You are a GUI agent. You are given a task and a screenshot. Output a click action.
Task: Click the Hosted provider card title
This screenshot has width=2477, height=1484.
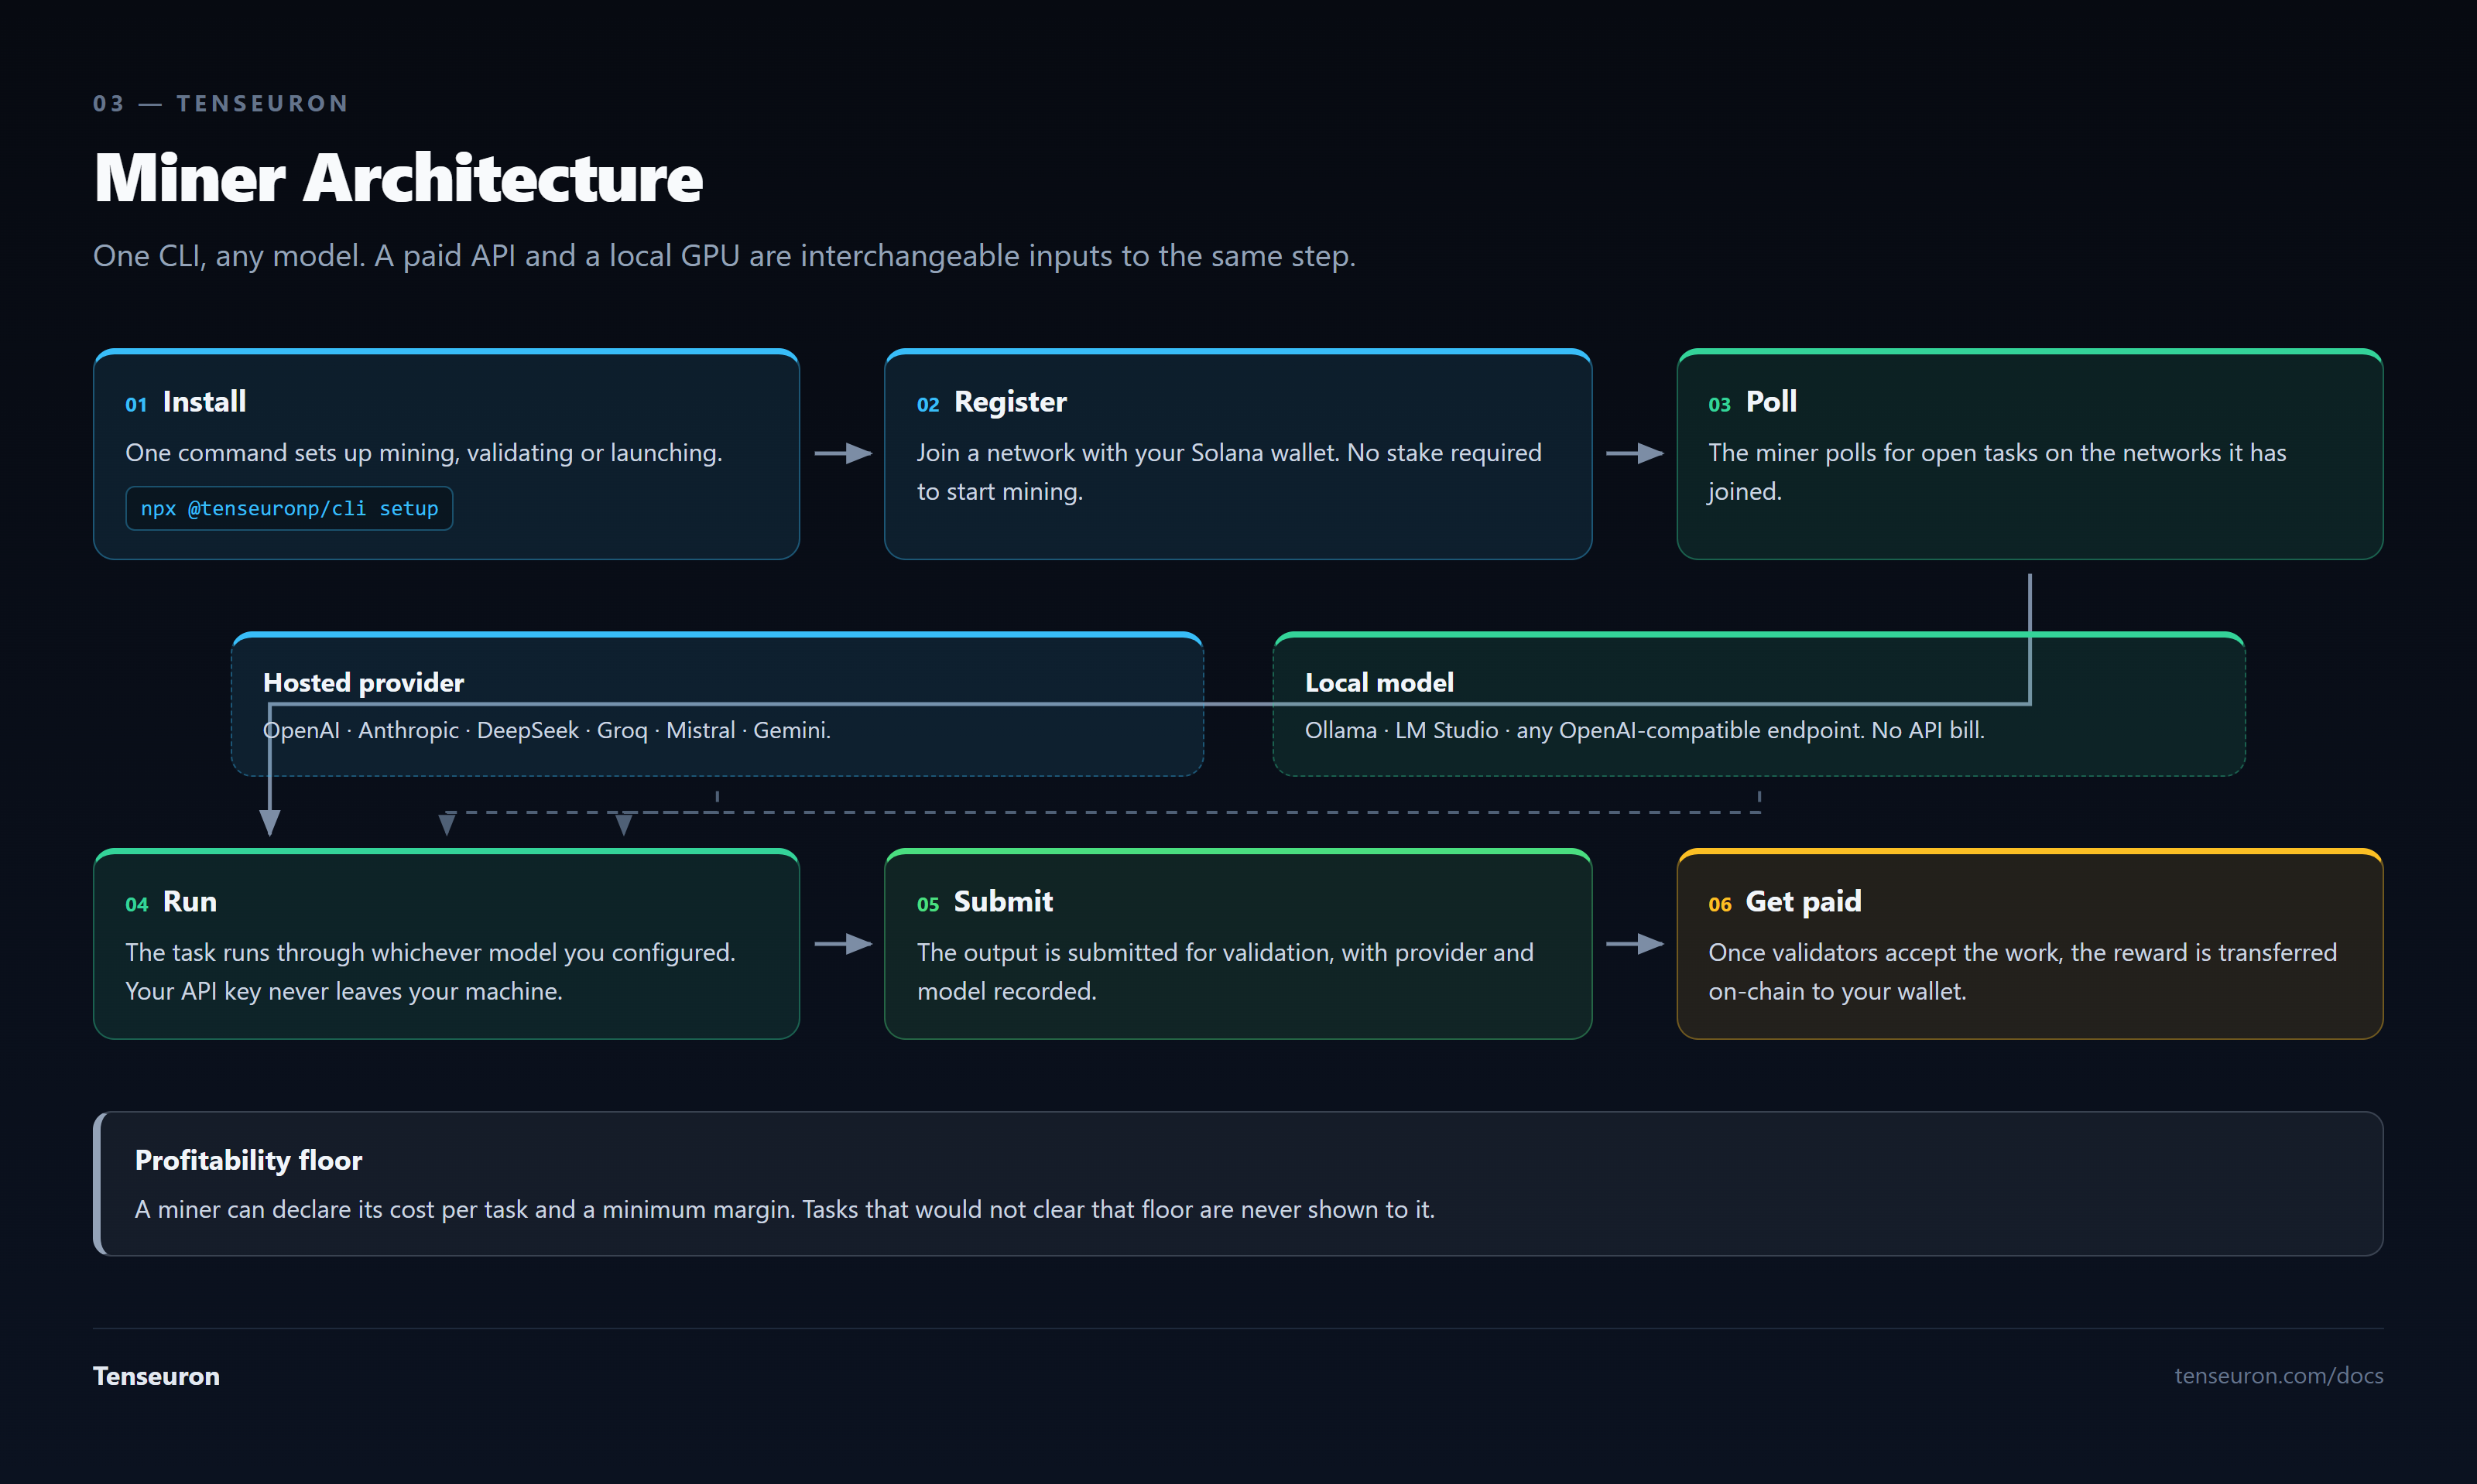[x=363, y=683]
